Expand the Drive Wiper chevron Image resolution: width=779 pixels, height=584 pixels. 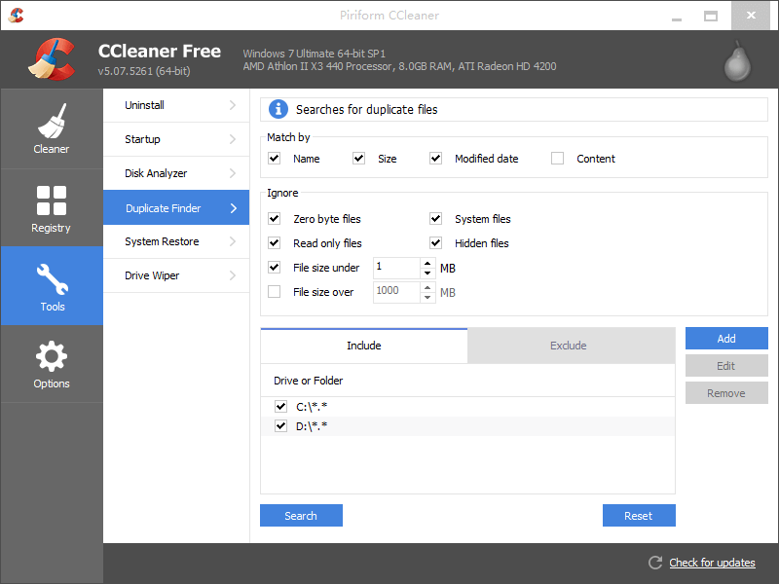pos(233,275)
